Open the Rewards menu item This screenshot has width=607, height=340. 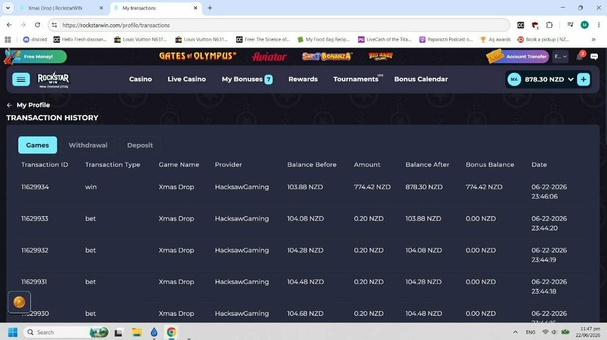pyautogui.click(x=303, y=79)
